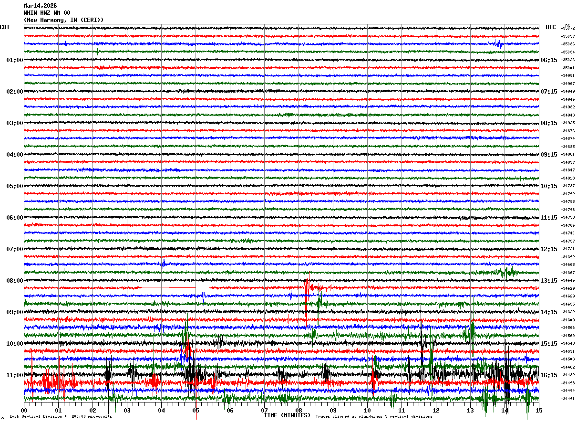The image size is (577, 423).
Task: Click the 07:15 UTC time label
Action: point(549,92)
